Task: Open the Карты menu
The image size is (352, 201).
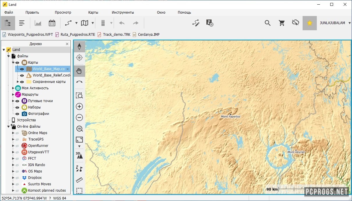Action: (93, 13)
